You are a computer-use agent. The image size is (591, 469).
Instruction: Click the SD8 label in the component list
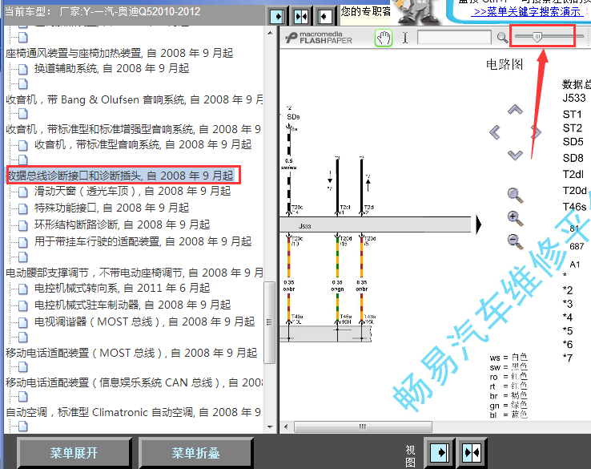click(573, 158)
